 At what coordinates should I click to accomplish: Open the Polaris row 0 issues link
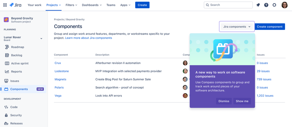click(262, 87)
